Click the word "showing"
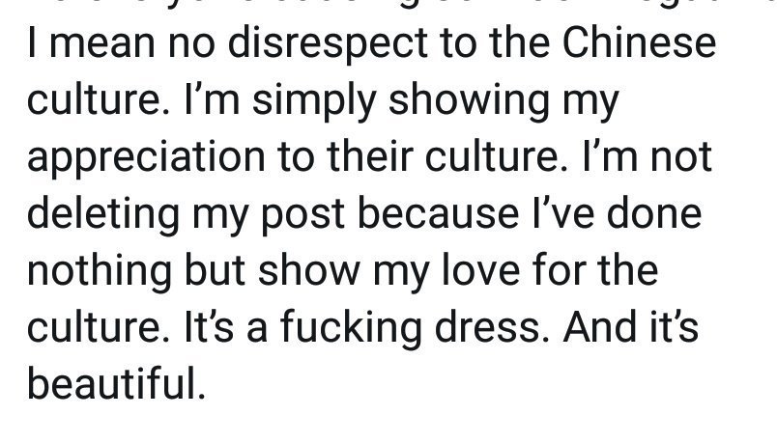The width and height of the screenshot is (777, 443). point(469,102)
